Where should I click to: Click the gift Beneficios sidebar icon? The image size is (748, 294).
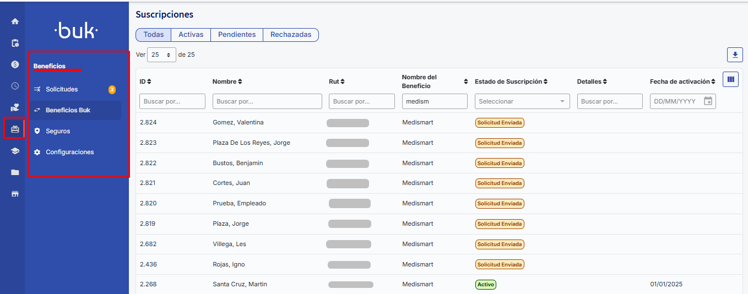(x=15, y=129)
